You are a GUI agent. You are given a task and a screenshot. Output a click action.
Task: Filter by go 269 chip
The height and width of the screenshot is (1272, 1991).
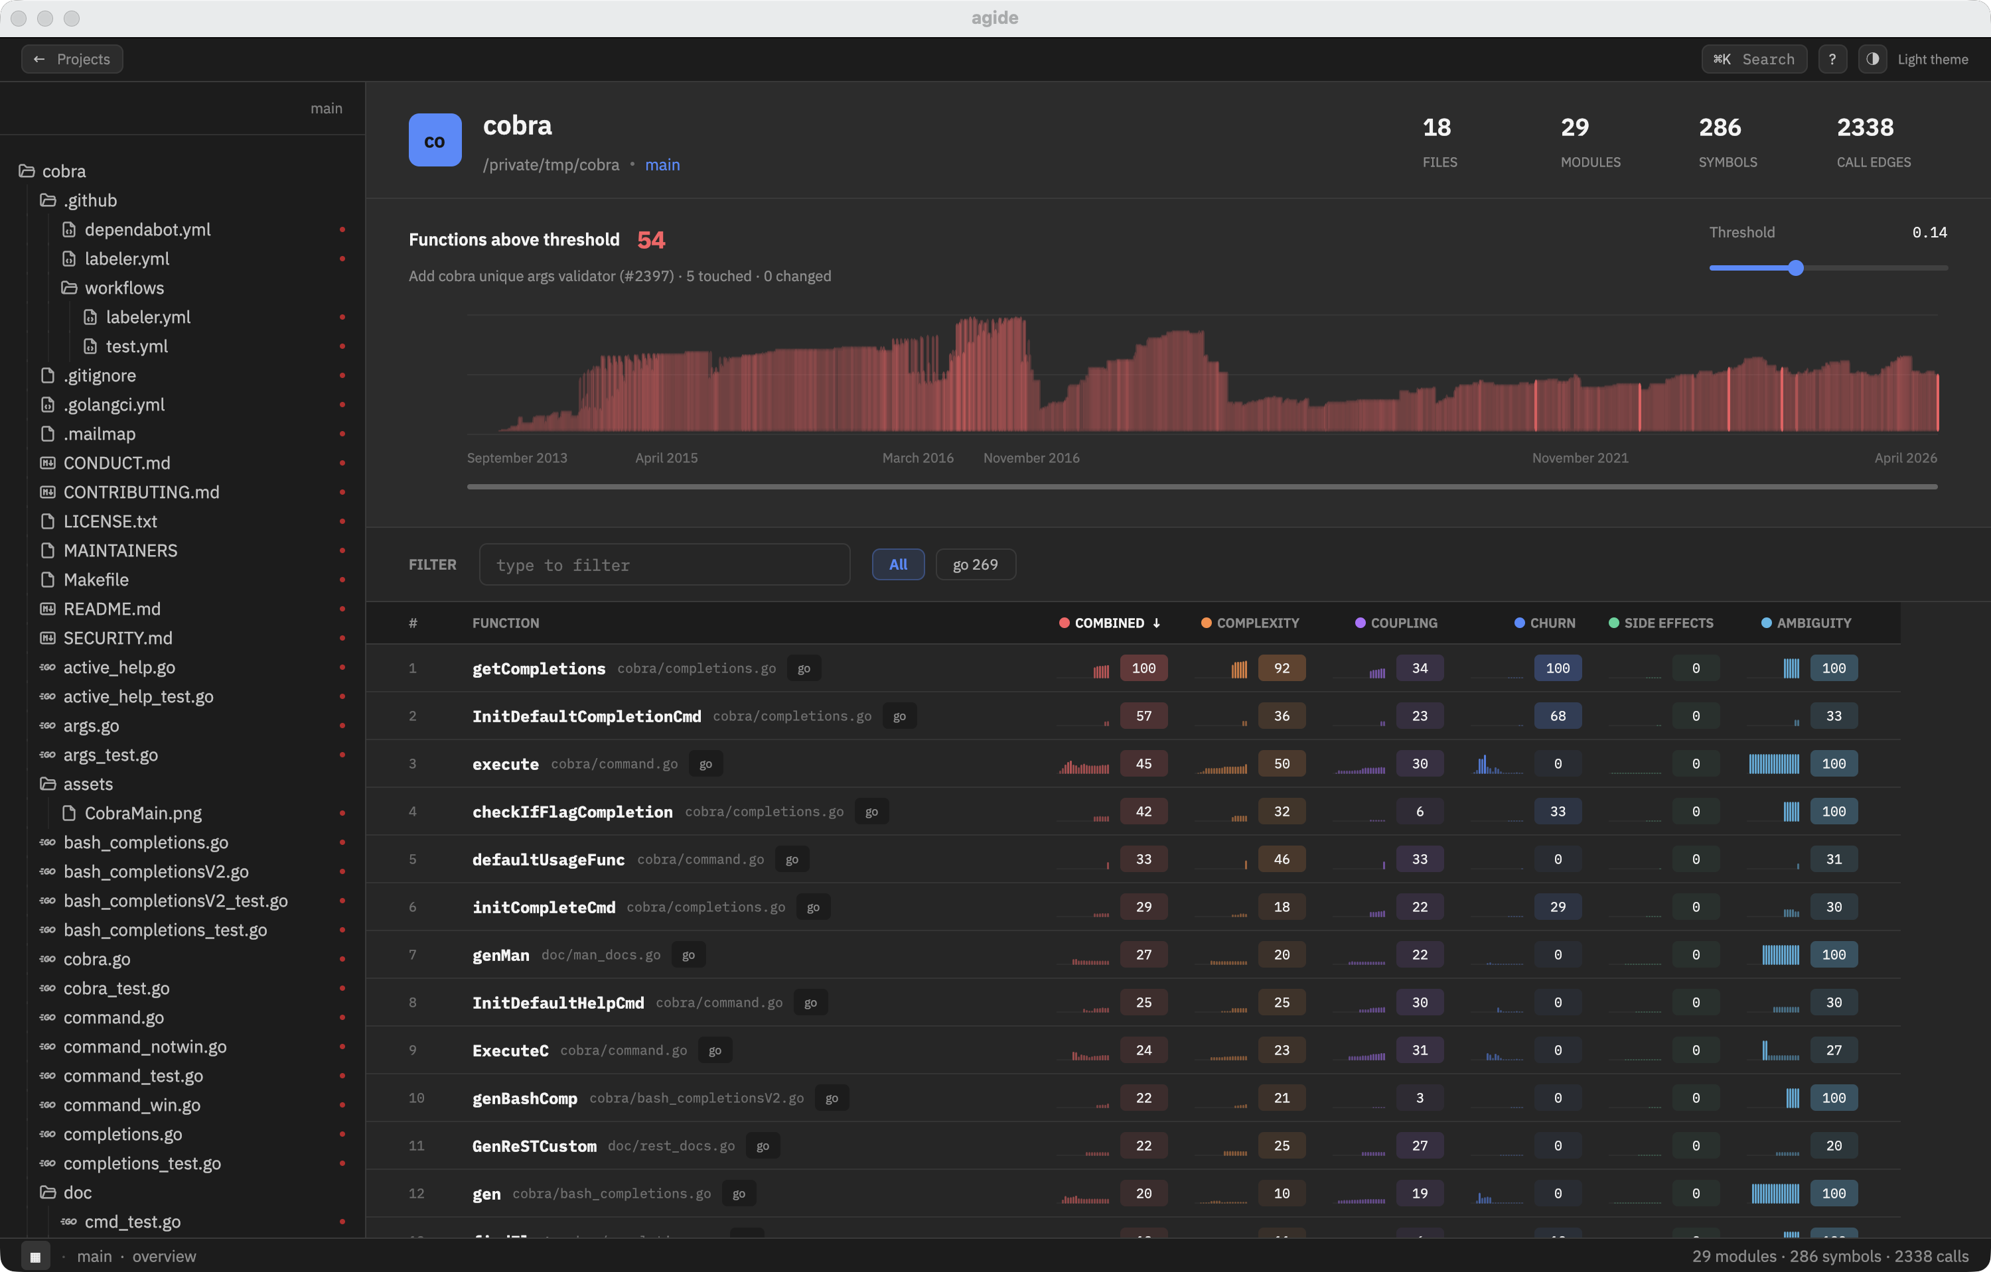click(976, 565)
